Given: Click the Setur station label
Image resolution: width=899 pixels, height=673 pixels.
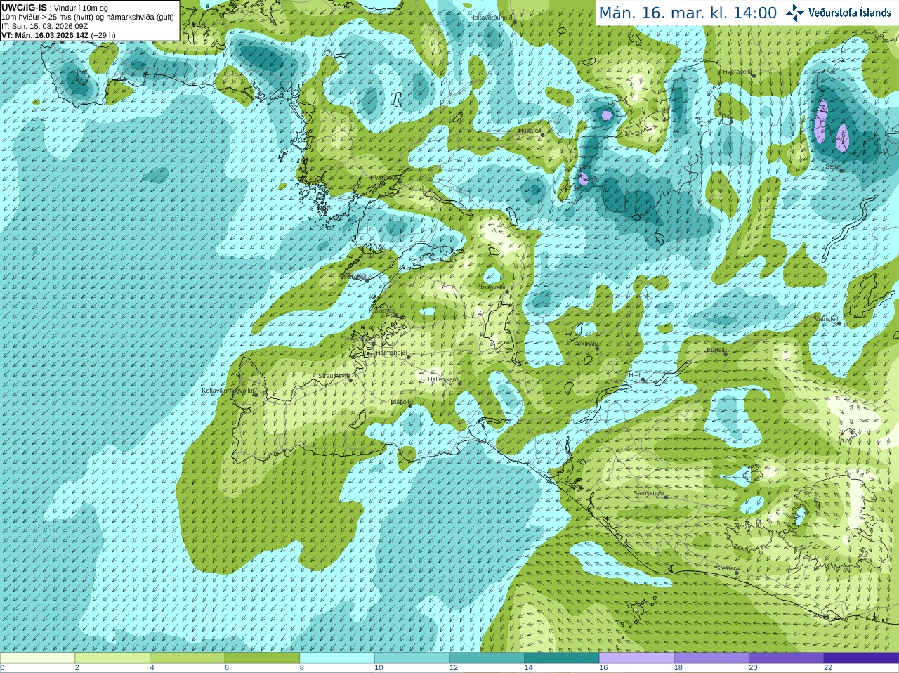Looking at the screenshot, I should tap(832, 166).
